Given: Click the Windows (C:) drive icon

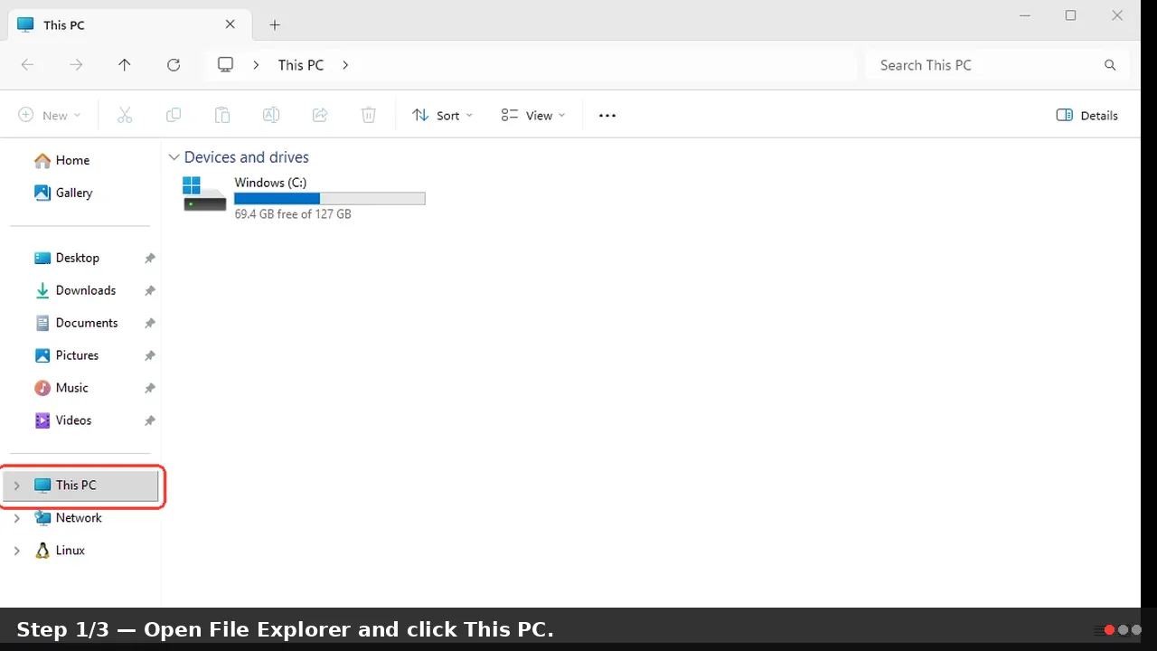Looking at the screenshot, I should point(204,193).
